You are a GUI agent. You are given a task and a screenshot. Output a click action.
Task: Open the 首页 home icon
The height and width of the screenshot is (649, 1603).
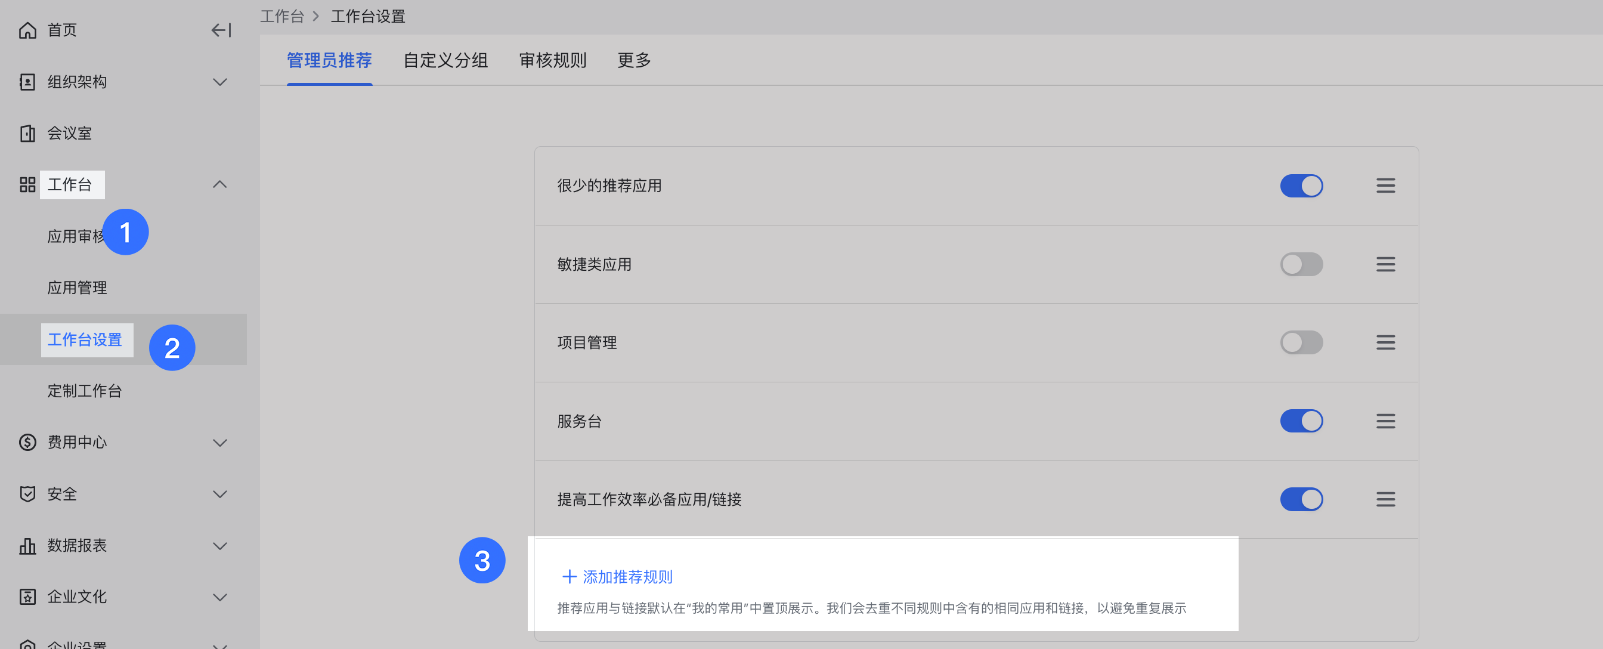[27, 30]
